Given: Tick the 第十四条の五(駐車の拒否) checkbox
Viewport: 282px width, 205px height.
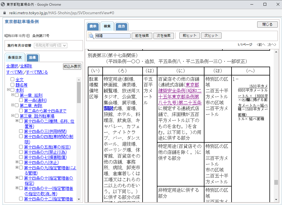Looking at the screenshot, I should pyautogui.click(x=21, y=147).
